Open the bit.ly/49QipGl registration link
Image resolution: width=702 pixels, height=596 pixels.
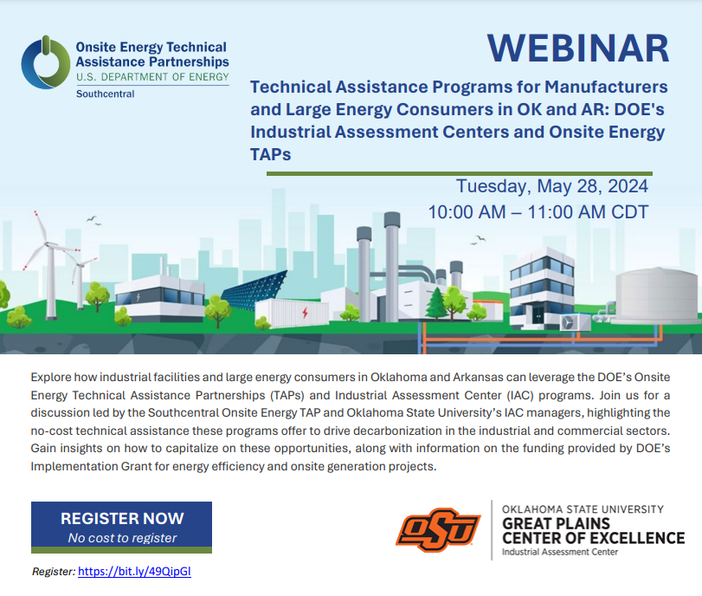coord(140,572)
